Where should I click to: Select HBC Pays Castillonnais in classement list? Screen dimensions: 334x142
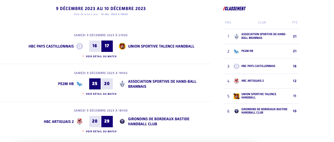(258, 66)
